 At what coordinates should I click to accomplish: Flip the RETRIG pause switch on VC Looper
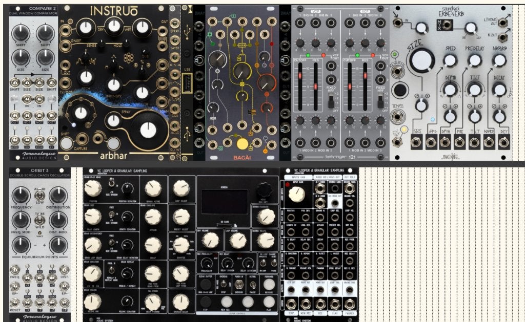[253, 285]
